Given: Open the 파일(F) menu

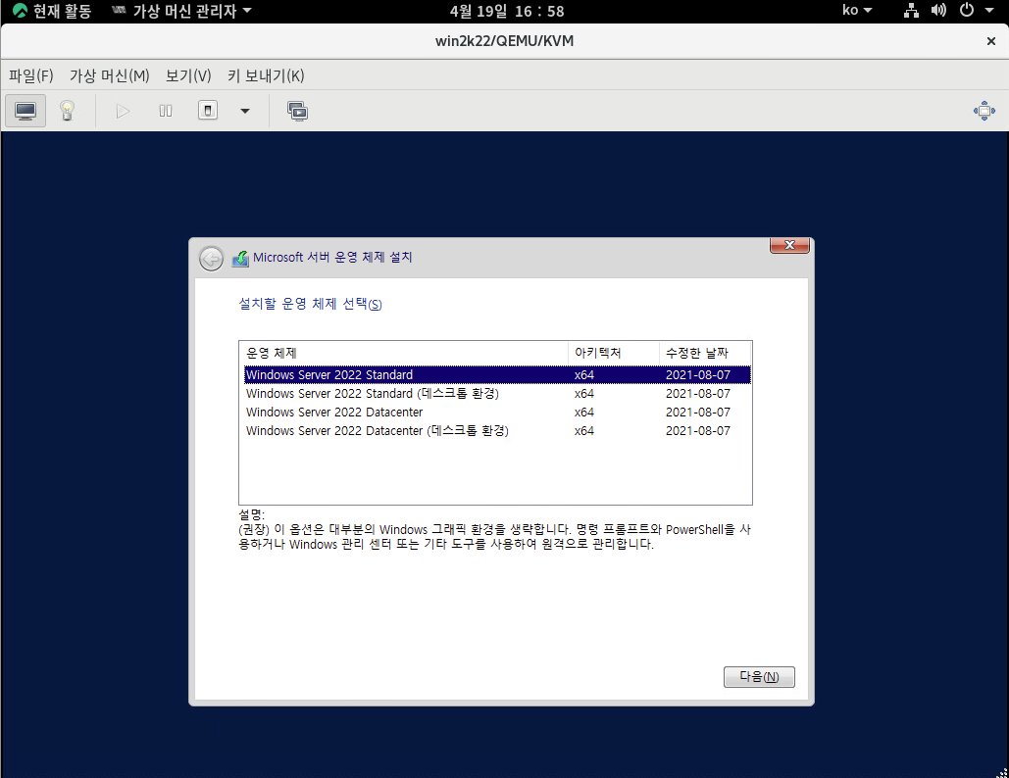Looking at the screenshot, I should tap(31, 75).
